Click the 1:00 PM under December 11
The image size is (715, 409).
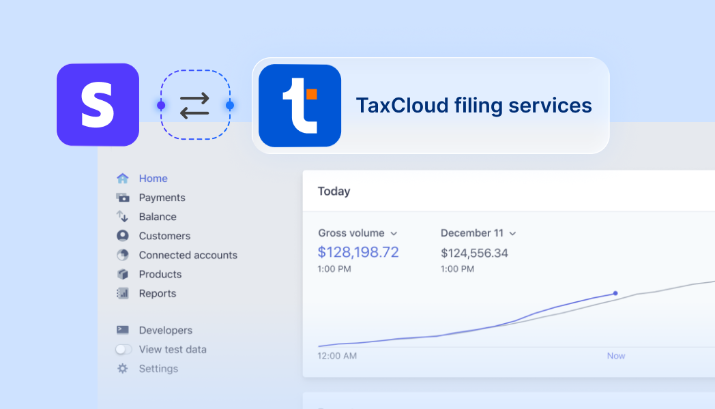[457, 269]
